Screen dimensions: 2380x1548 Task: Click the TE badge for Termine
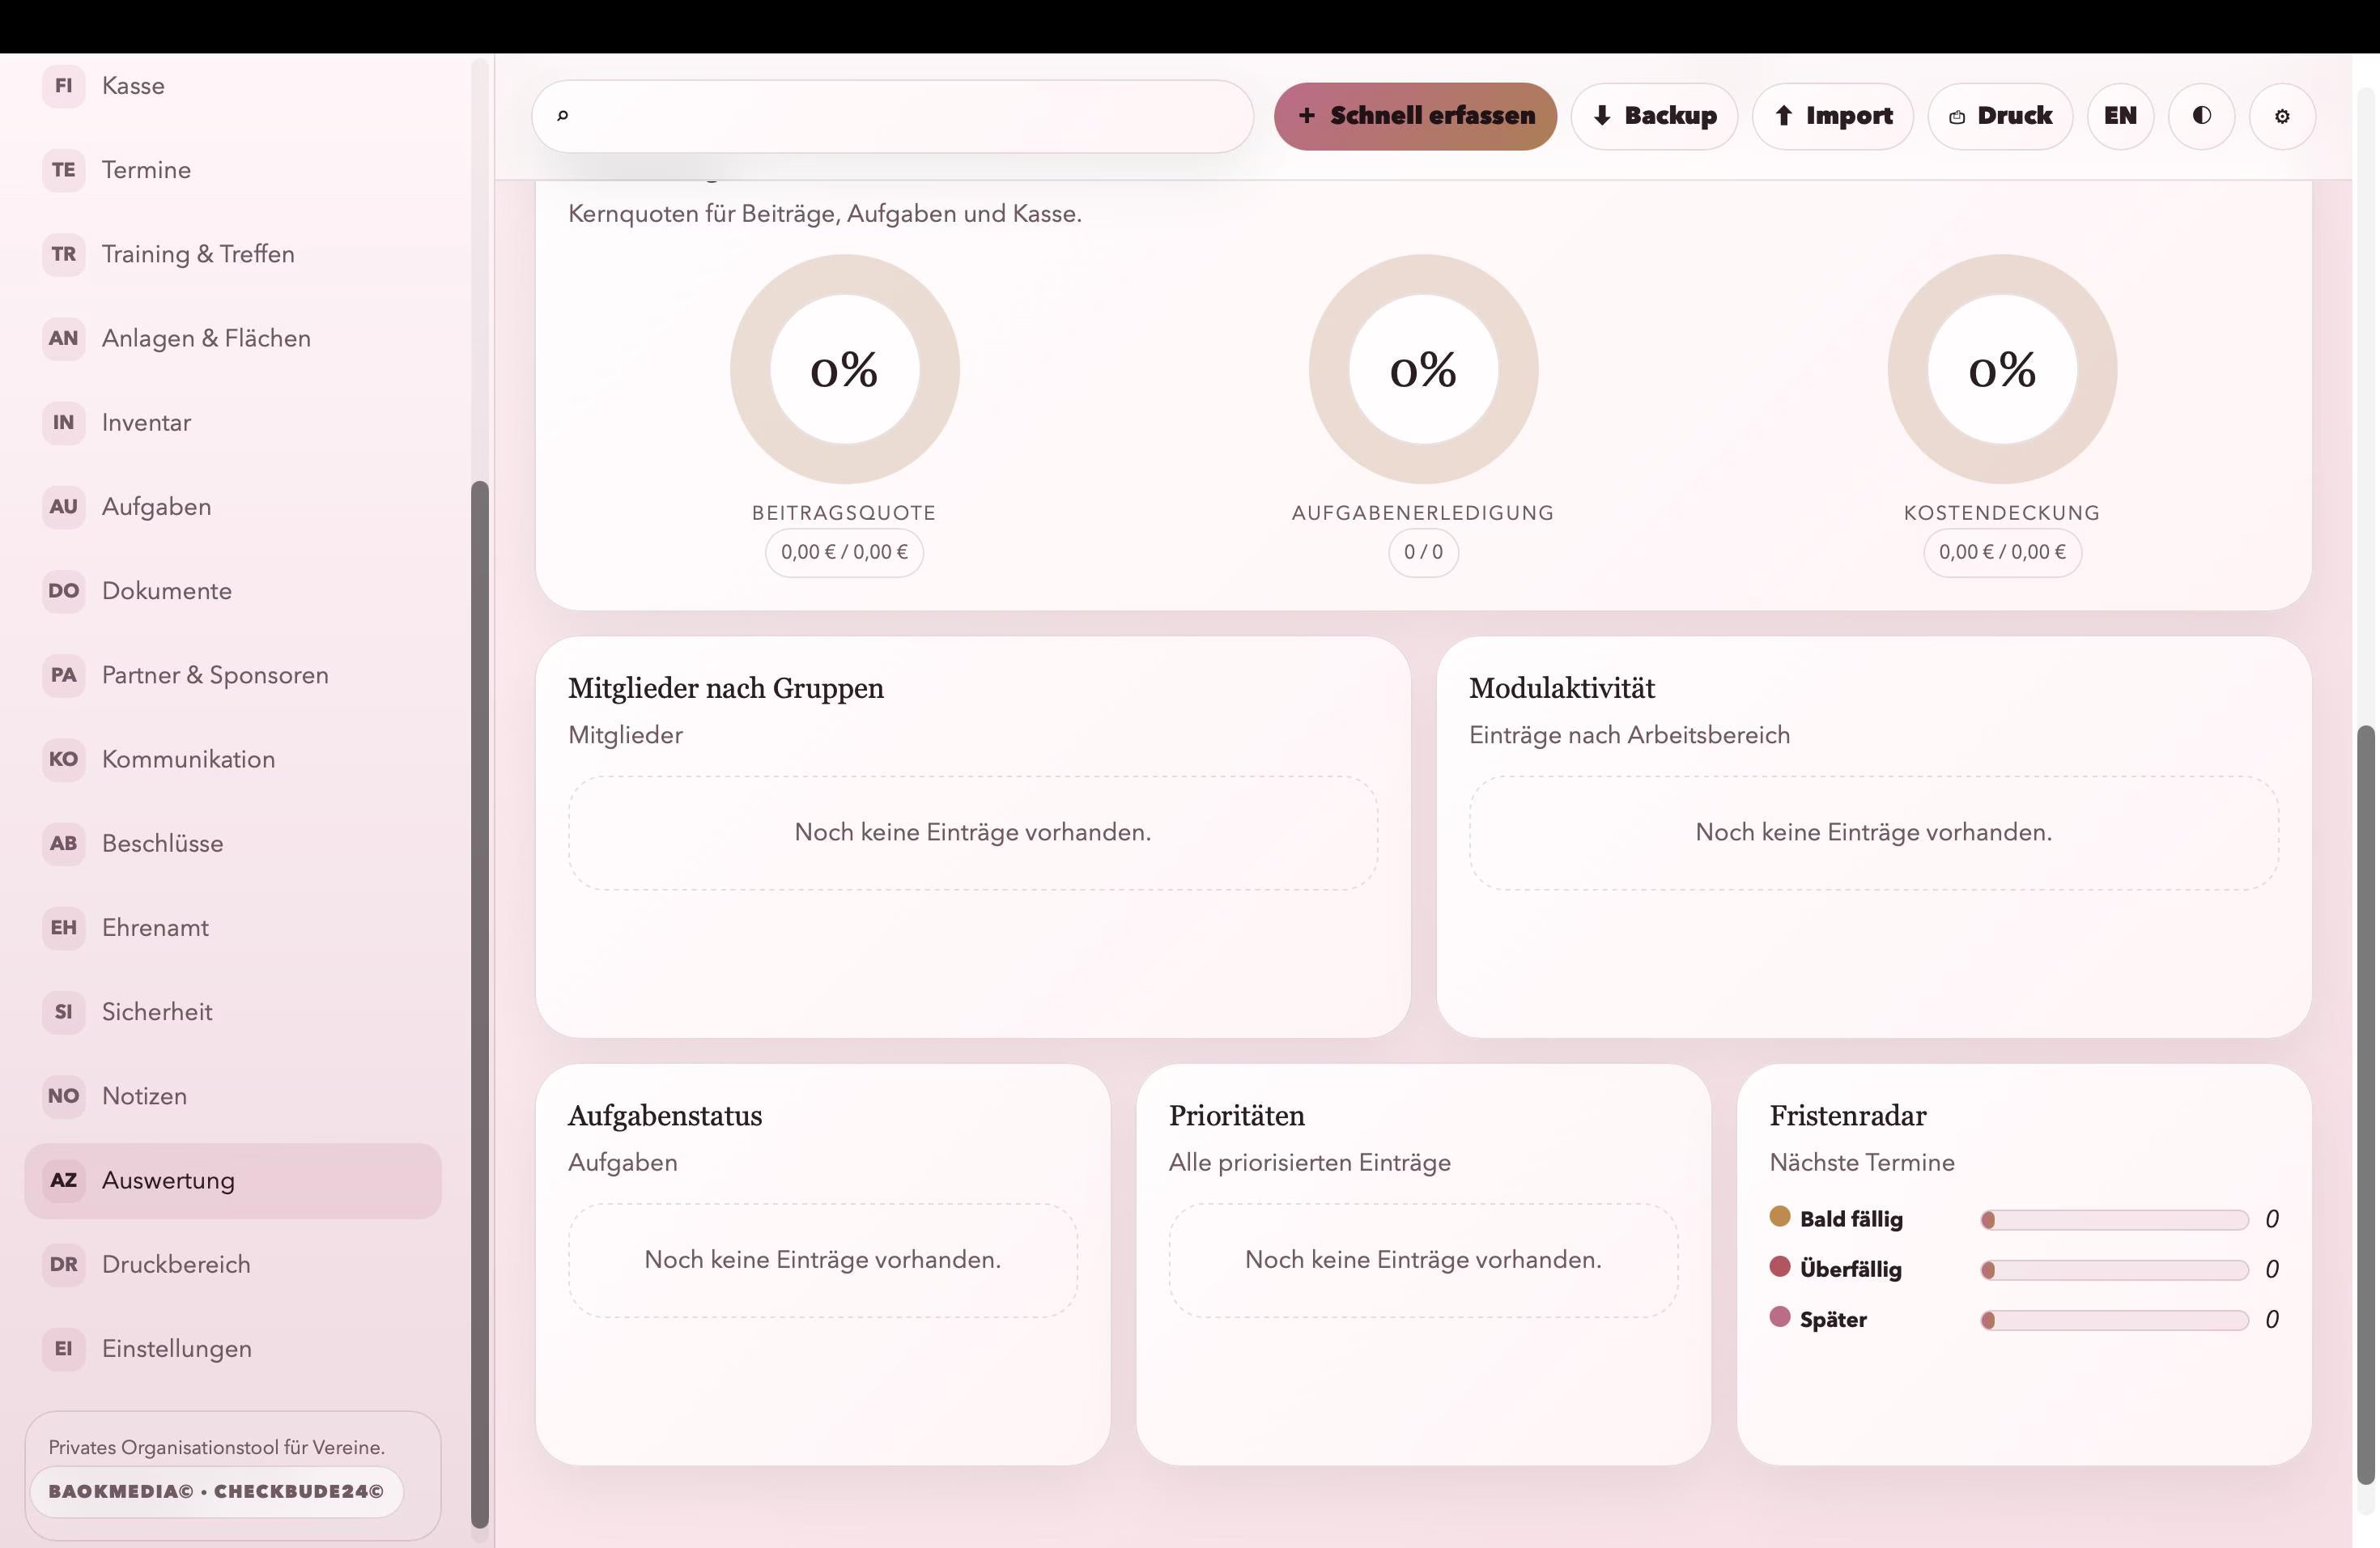coord(63,170)
